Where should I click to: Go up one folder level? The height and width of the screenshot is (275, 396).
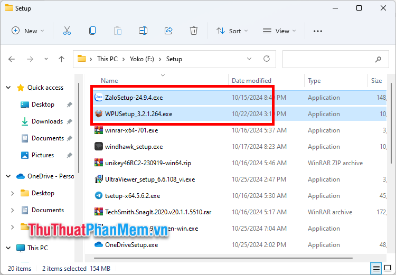point(61,59)
